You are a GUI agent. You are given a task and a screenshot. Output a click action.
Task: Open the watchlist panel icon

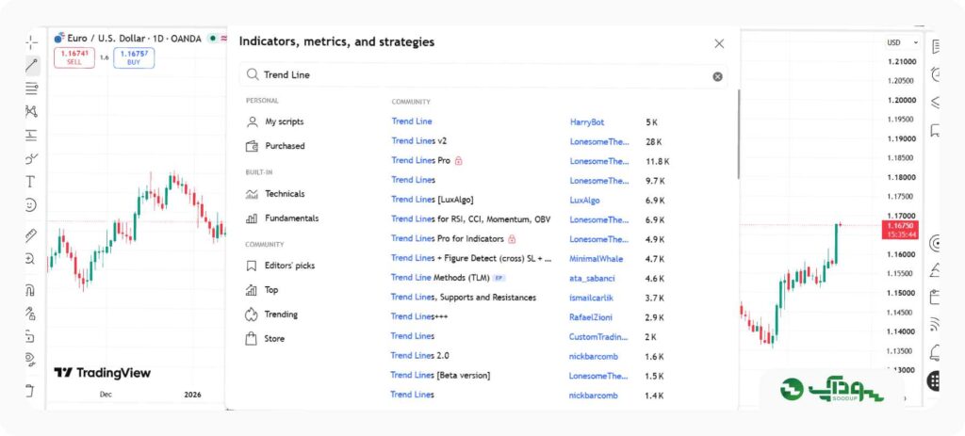coord(936,46)
